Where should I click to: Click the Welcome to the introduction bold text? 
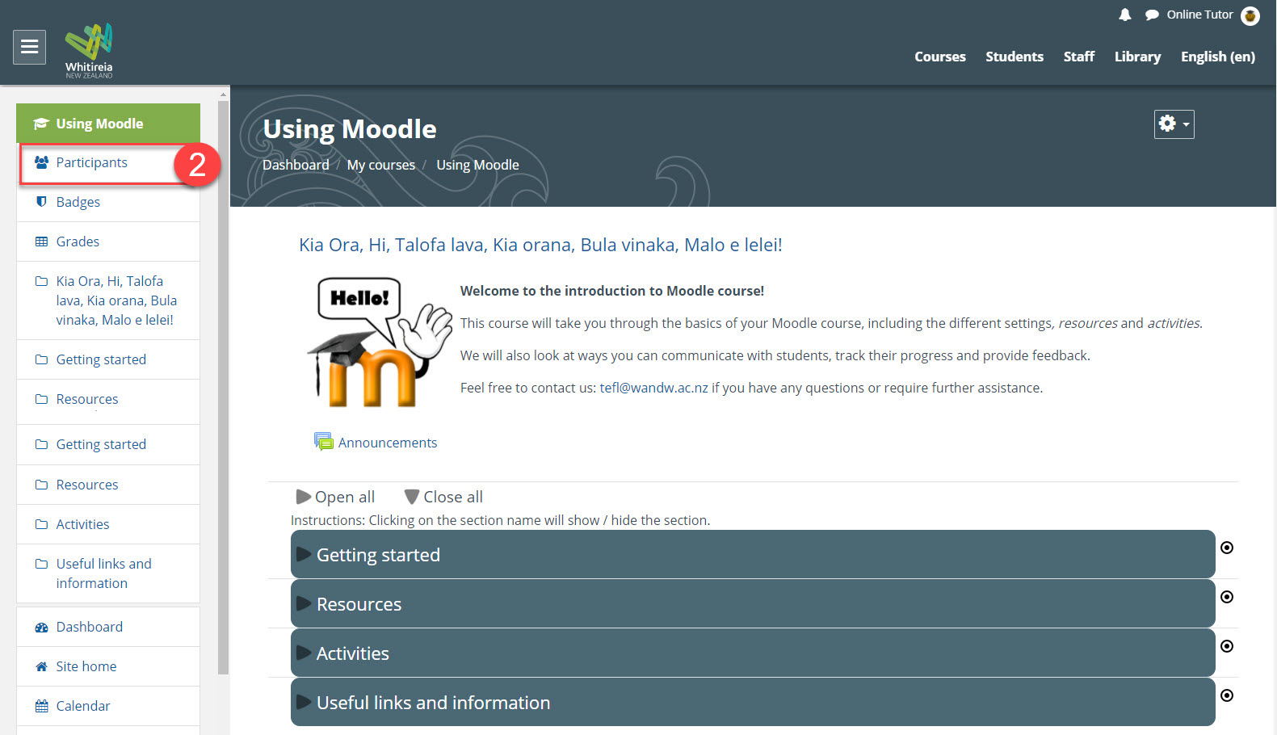tap(612, 291)
